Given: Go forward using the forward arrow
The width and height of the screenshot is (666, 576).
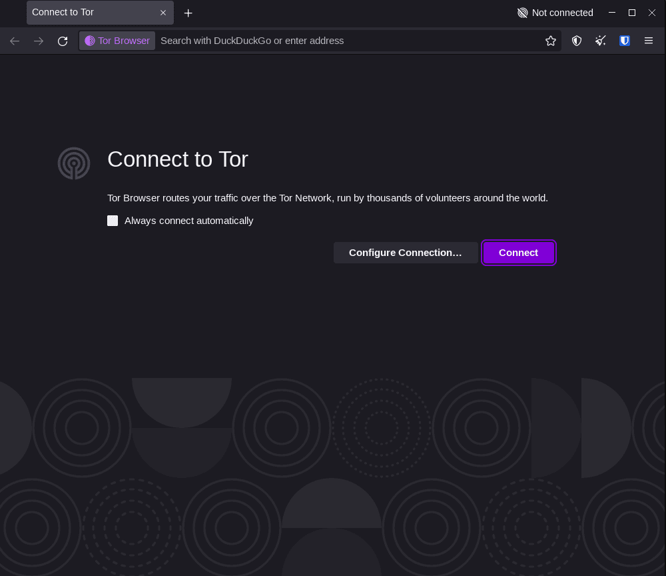Looking at the screenshot, I should [x=39, y=41].
